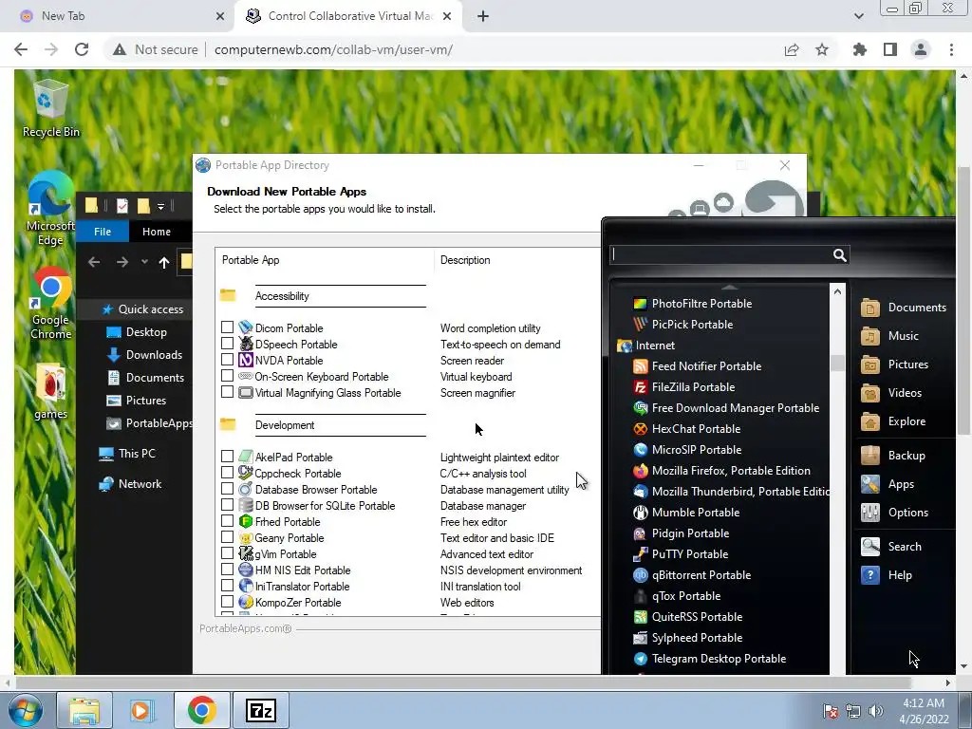Check the Dicom Portable checkbox
The height and width of the screenshot is (729, 972).
tap(228, 327)
